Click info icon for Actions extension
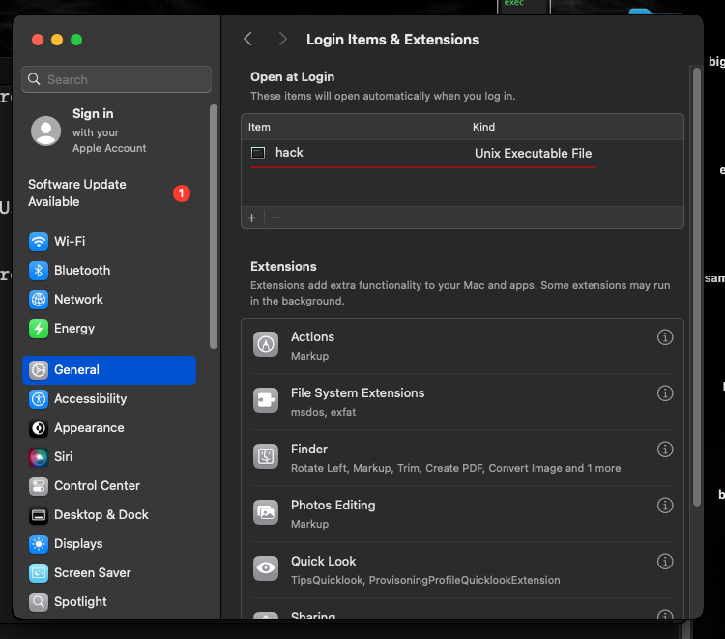Image resolution: width=725 pixels, height=639 pixels. (x=665, y=337)
